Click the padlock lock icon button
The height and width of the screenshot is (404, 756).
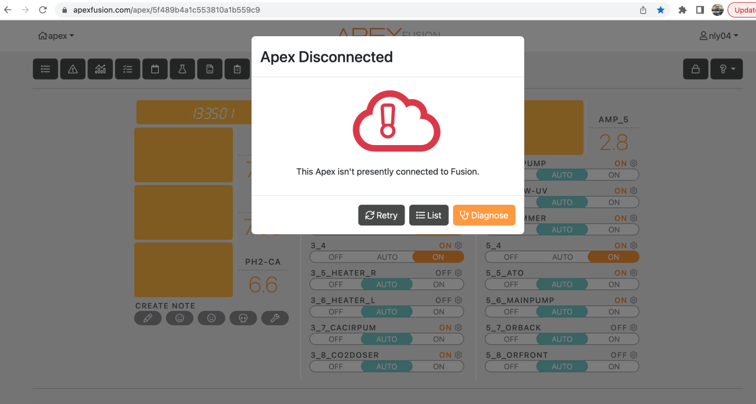point(696,69)
